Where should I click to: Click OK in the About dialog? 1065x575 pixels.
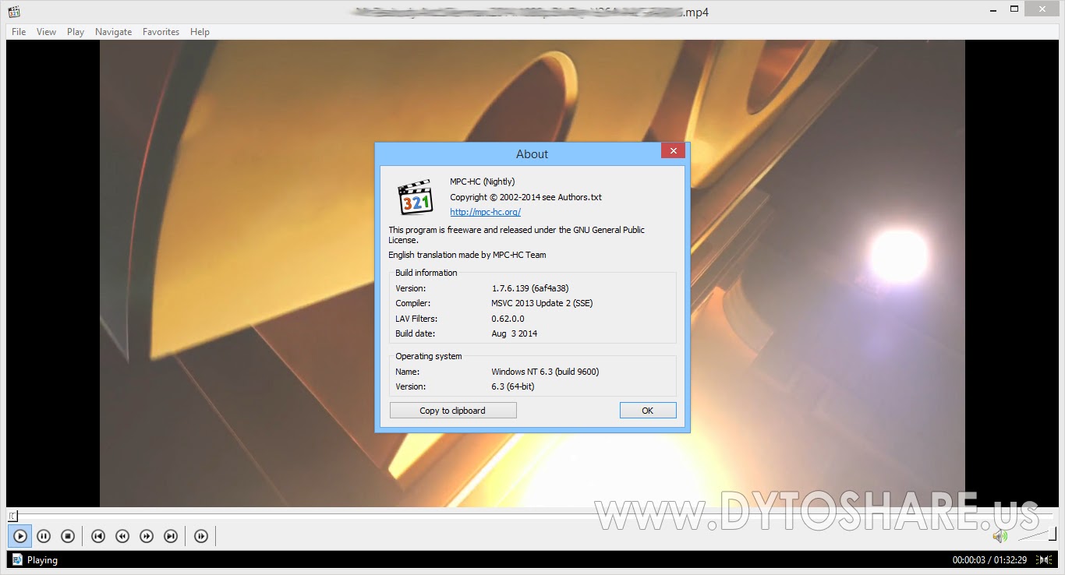648,411
